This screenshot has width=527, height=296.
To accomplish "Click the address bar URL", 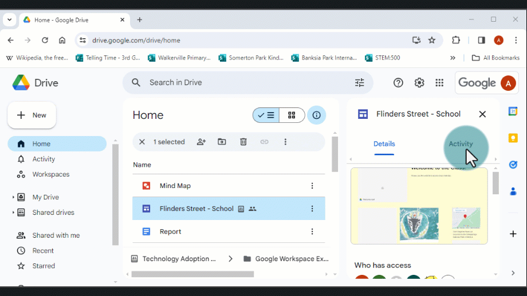I will [x=136, y=40].
